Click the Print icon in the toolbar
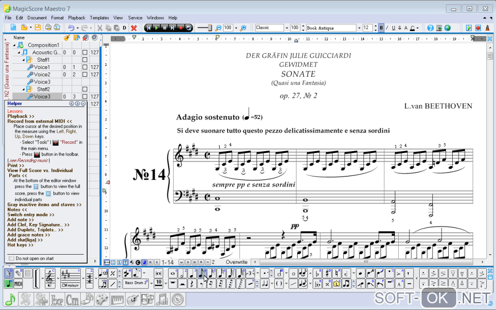The width and height of the screenshot is (496, 310). (48, 28)
